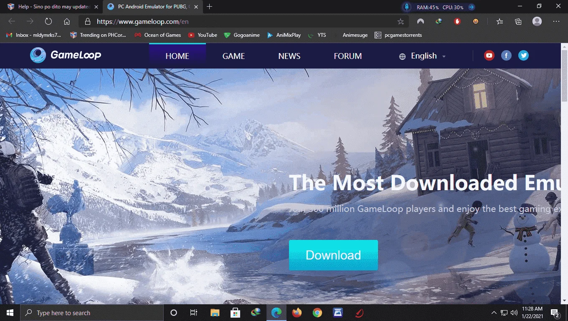Image resolution: width=568 pixels, height=321 pixels.
Task: Click the GameLoop logo
Action: pyautogui.click(x=66, y=55)
